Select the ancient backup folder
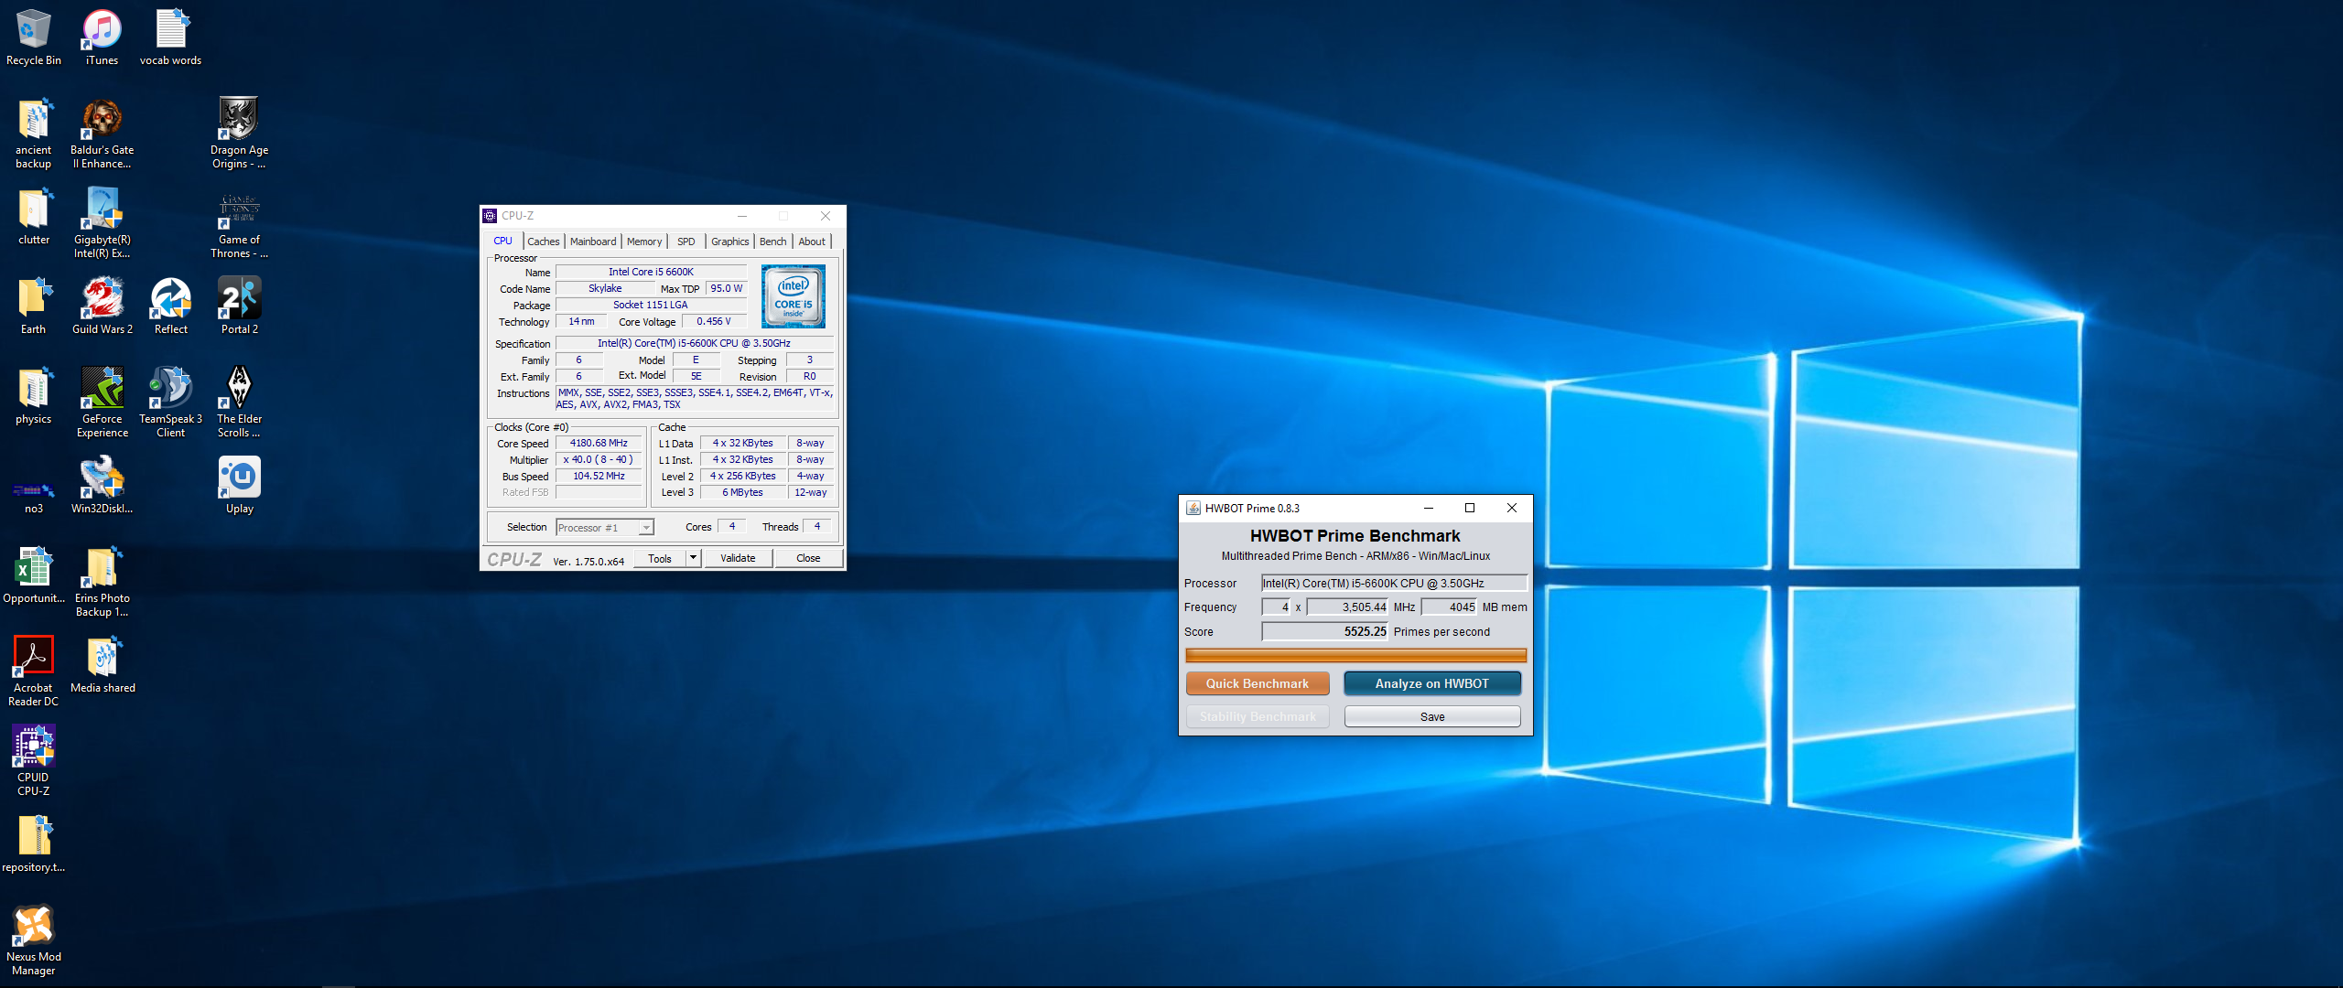The height and width of the screenshot is (988, 2343). pyautogui.click(x=34, y=133)
